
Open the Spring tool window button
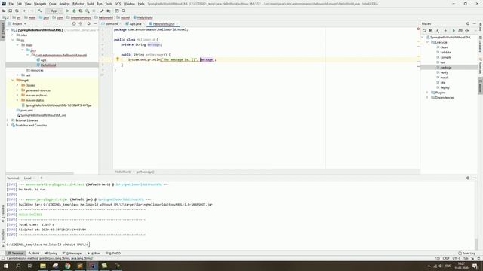pyautogui.click(x=51, y=254)
